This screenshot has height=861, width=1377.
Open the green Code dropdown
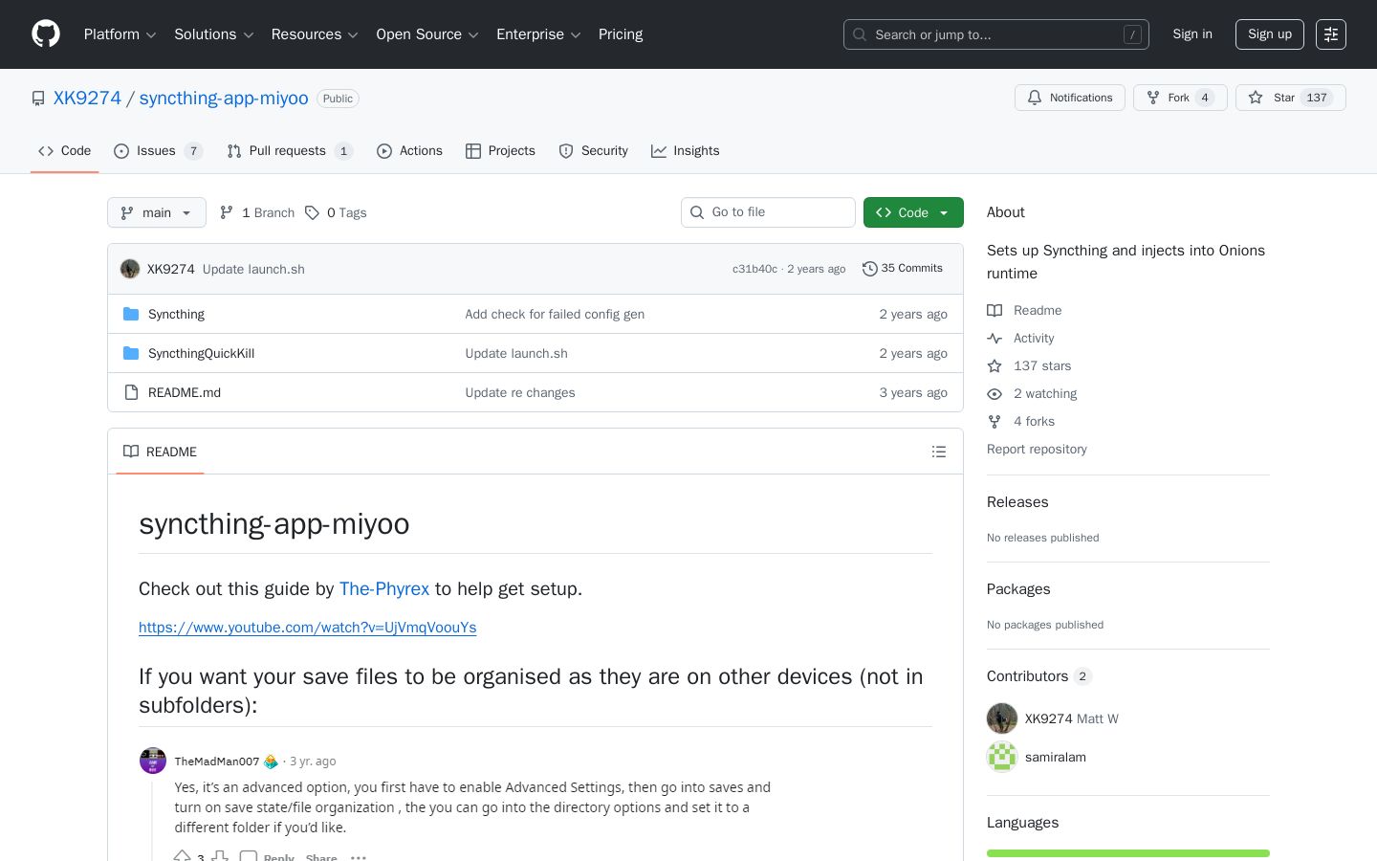913,212
